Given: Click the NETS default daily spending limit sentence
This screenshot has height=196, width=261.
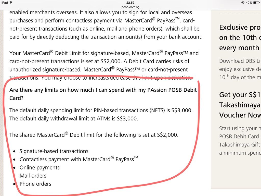Looking at the screenshot, I should [101, 111].
